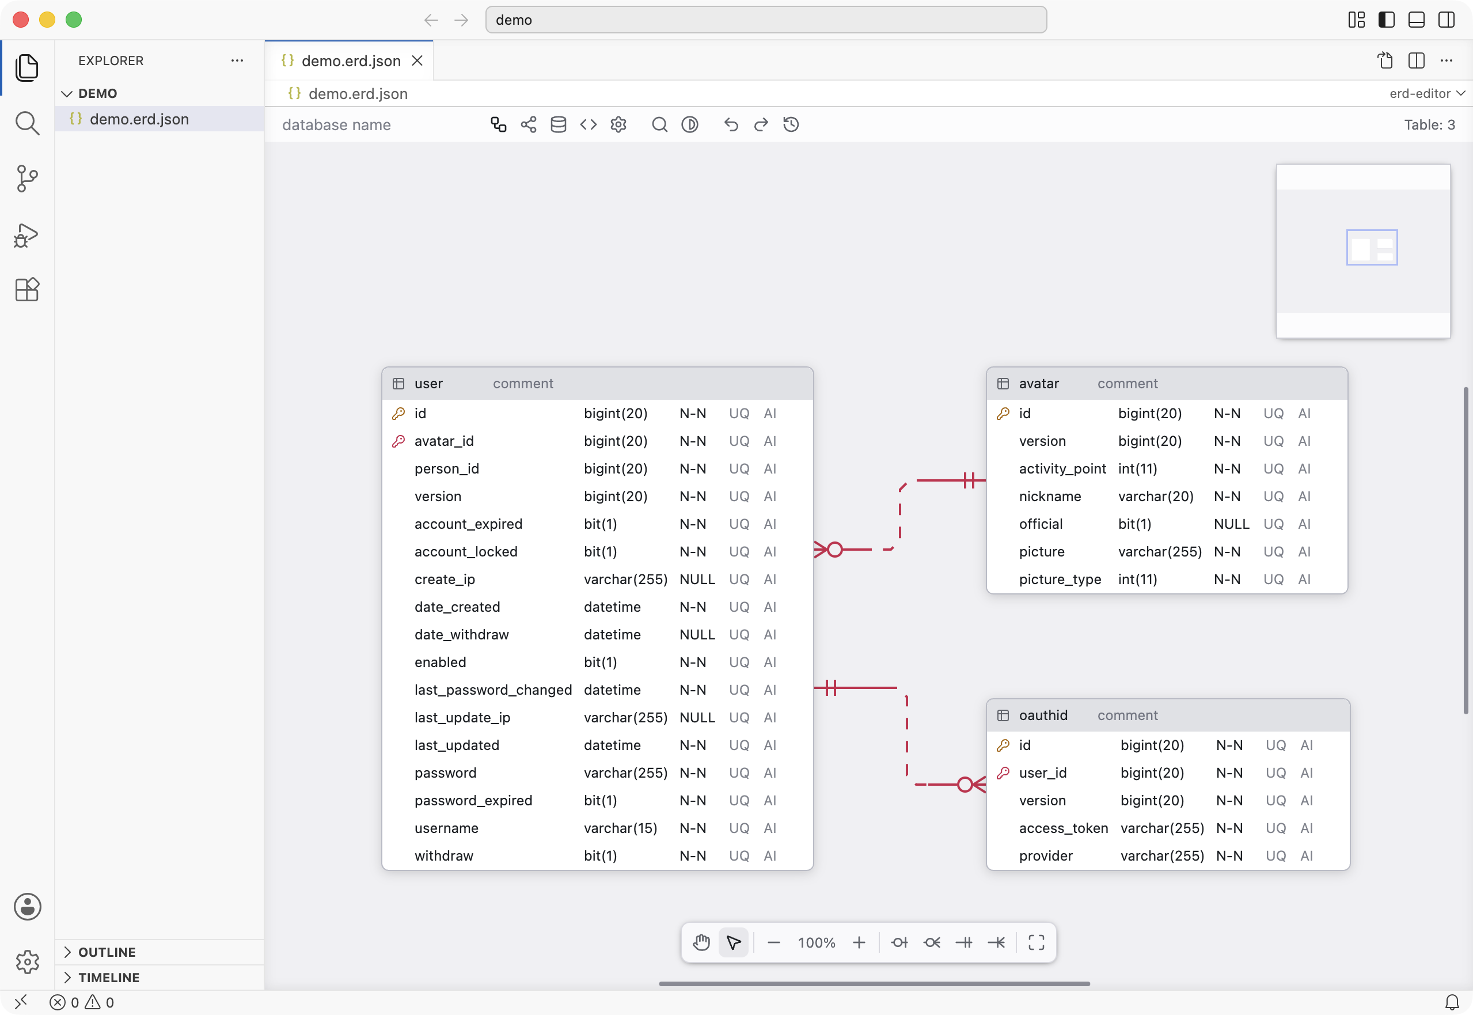Image resolution: width=1473 pixels, height=1015 pixels.
Task: Click the generator code brackets icon
Action: 589,124
